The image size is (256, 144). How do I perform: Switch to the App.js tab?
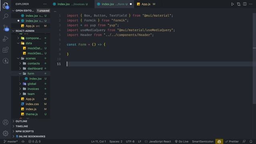click(146, 4)
